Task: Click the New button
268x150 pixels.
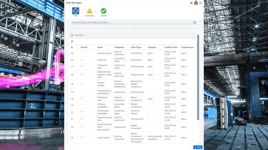Action: pos(198,147)
